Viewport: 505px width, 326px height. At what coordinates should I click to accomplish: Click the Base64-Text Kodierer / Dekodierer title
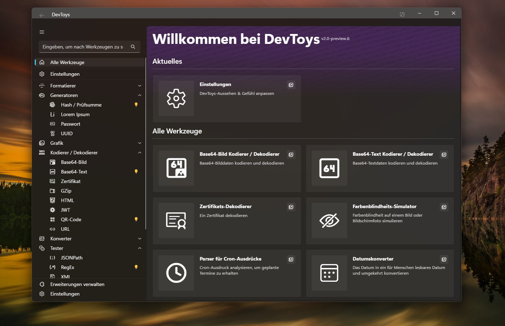(393, 154)
